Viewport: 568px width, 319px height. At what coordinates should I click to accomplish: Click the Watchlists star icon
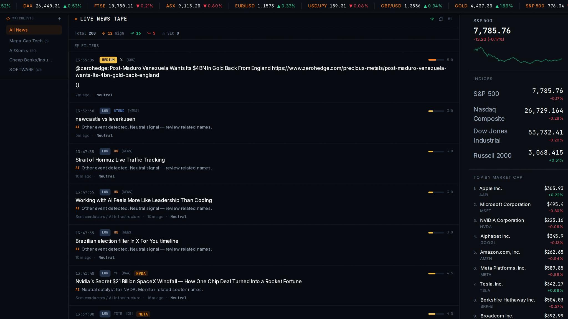[8, 19]
